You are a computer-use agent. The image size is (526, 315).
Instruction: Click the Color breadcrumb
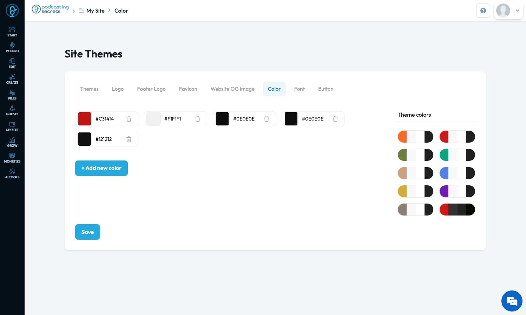(x=121, y=11)
